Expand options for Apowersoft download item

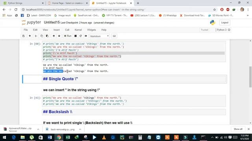tap(38, 129)
